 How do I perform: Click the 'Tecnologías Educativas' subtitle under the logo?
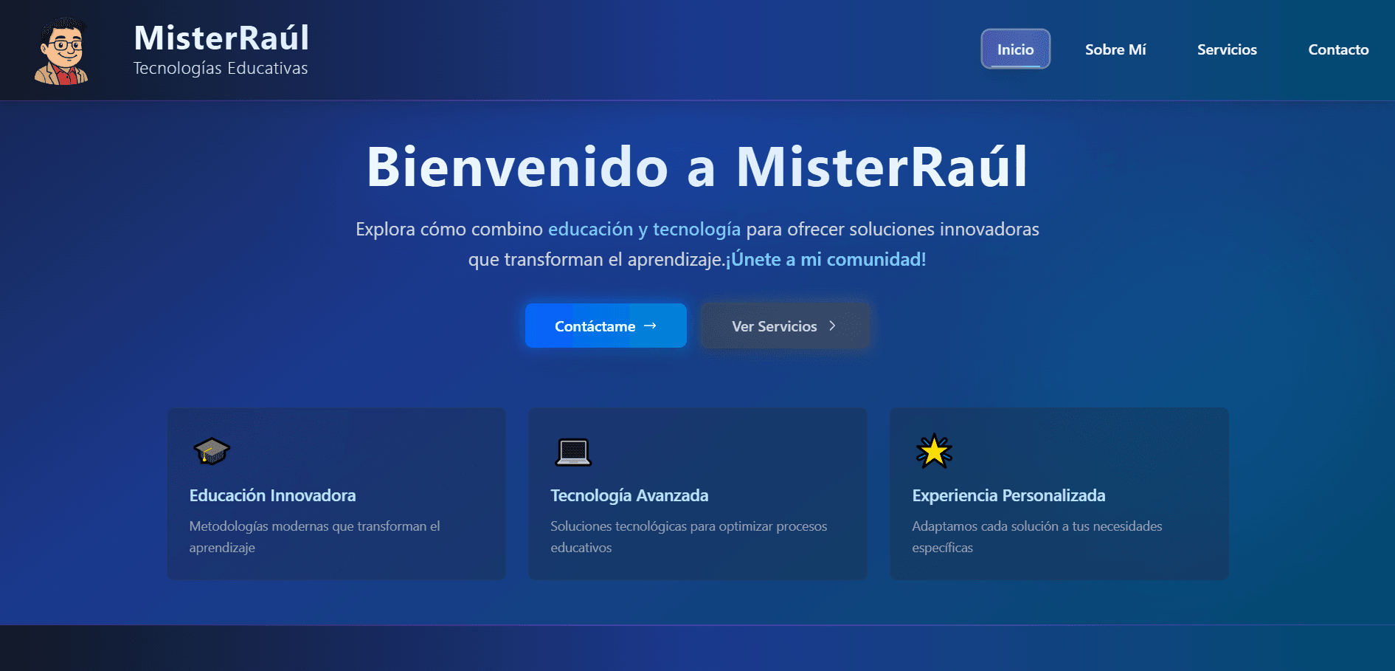pyautogui.click(x=220, y=68)
